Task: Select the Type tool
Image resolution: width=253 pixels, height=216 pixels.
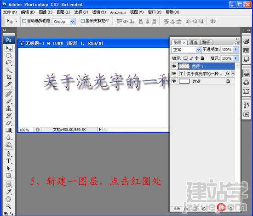Action: click(x=9, y=161)
